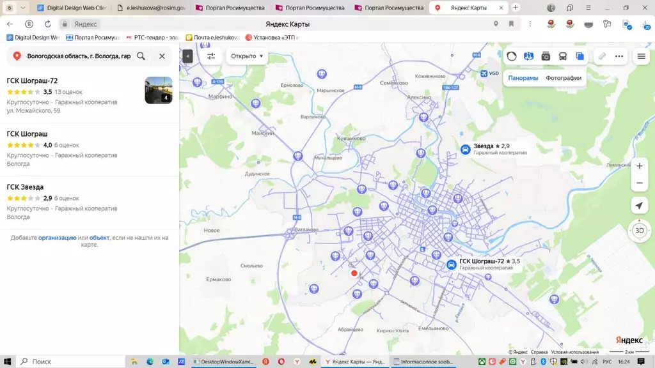Image resolution: width=655 pixels, height=368 pixels.
Task: Toggle the panoramas street-view layer icon
Action: [529, 56]
